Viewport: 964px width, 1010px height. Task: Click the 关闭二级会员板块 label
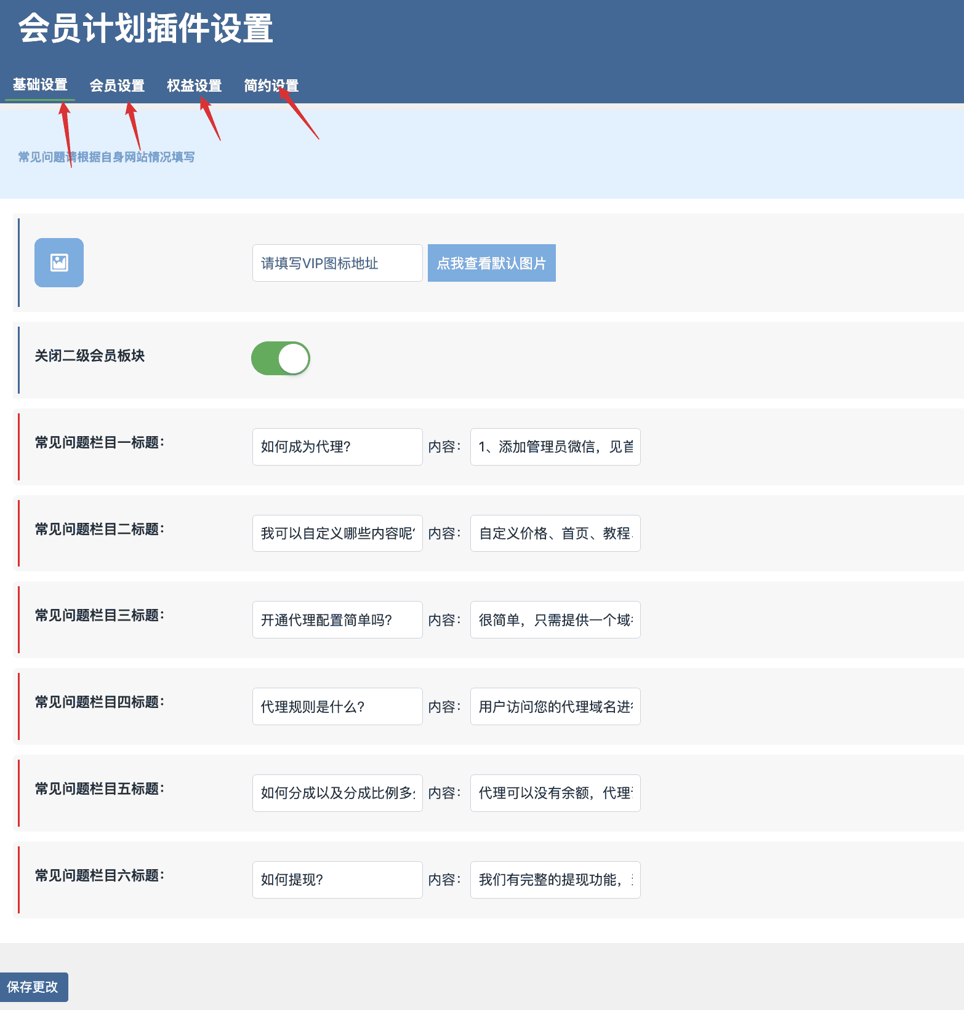(x=90, y=356)
